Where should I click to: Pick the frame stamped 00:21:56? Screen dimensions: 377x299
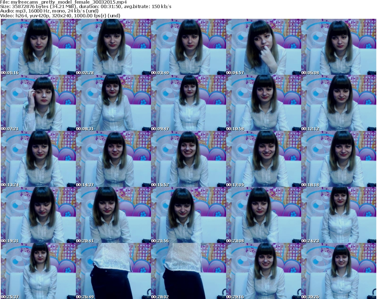pyautogui.click(x=188, y=215)
